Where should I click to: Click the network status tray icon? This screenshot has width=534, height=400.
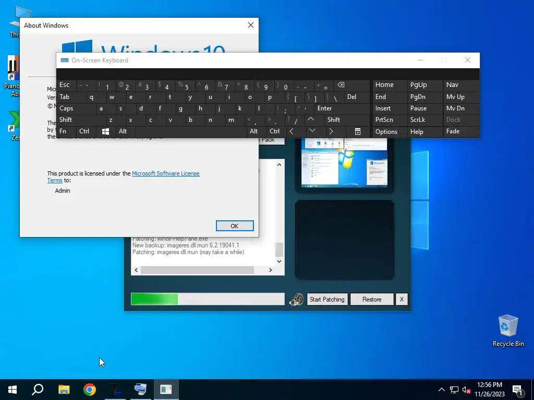[454, 390]
